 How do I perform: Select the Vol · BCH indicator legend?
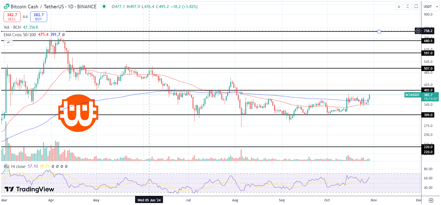click(12, 27)
